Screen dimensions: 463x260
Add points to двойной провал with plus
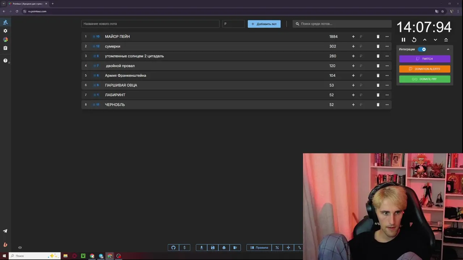click(353, 66)
